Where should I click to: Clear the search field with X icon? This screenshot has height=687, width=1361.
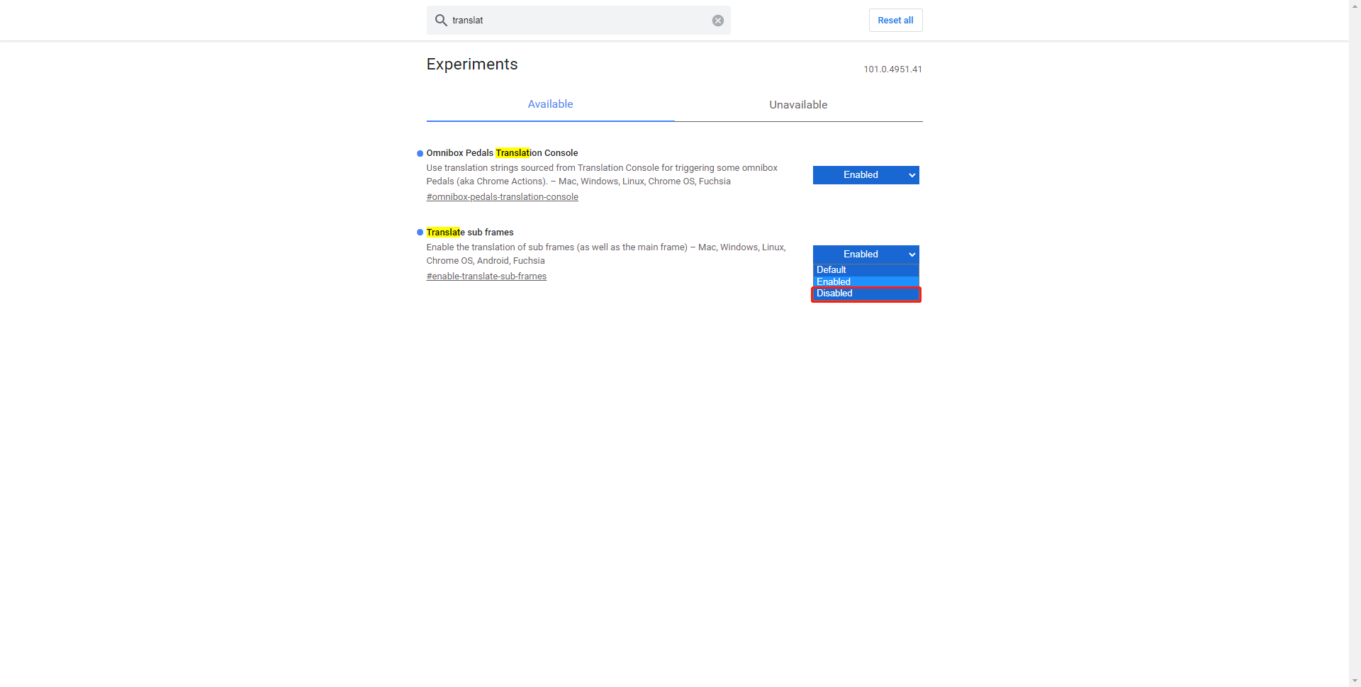[x=718, y=21]
